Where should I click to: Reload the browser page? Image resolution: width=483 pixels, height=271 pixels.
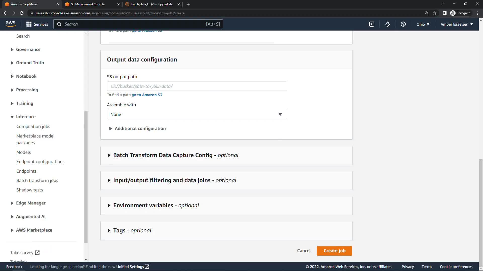tap(22, 13)
